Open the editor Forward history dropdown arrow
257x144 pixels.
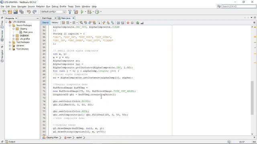[x=77, y=23]
